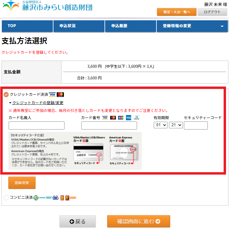Open the expiry month dropdown
229x228 pixels.
[x=160, y=125]
